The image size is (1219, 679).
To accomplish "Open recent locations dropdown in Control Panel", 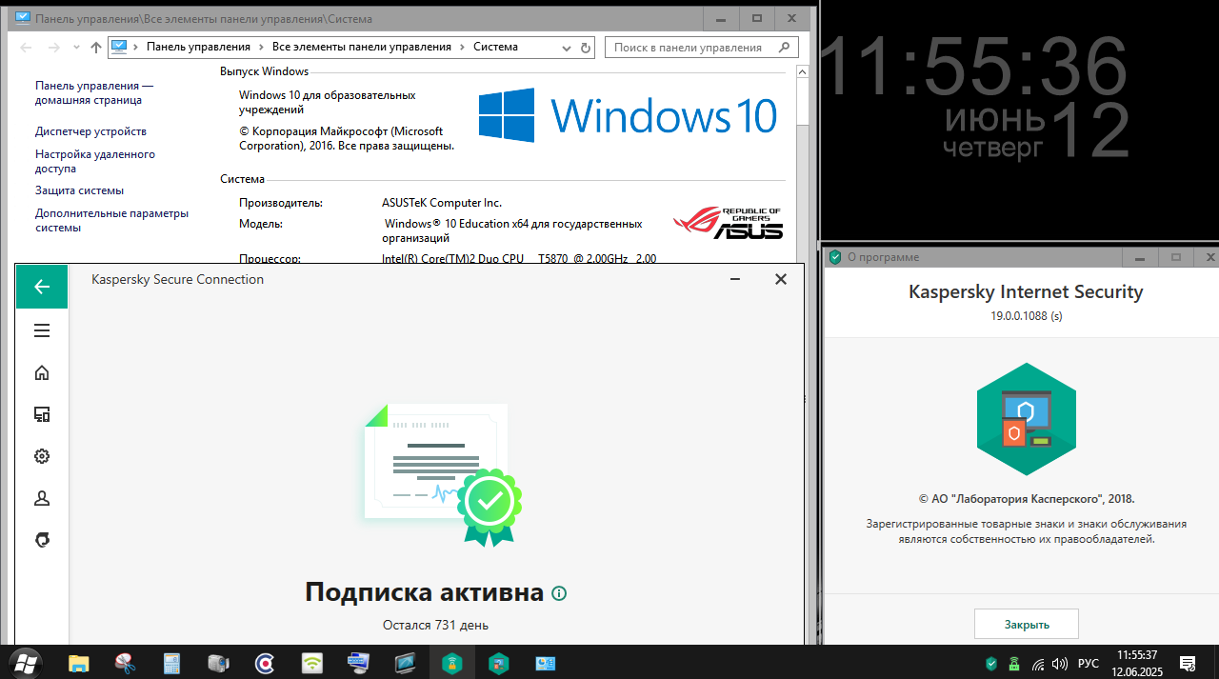I will pos(76,48).
